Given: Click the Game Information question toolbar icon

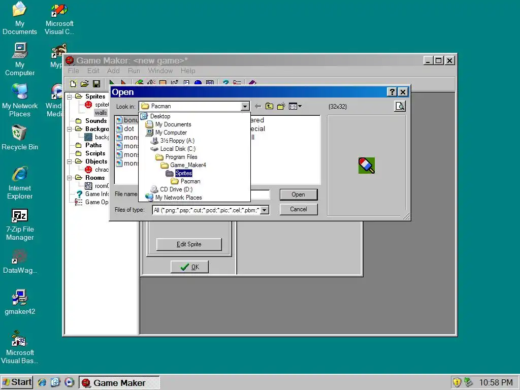Looking at the screenshot, I should click(225, 83).
